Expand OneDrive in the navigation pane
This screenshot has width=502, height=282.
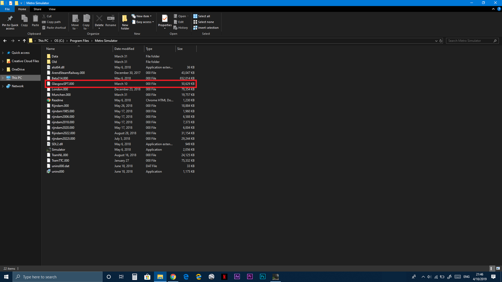[x=3, y=69]
